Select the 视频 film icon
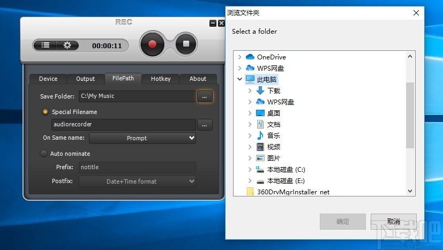The width and height of the screenshot is (443, 250). pyautogui.click(x=260, y=147)
